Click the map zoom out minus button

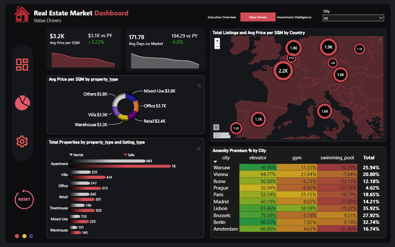pos(217,46)
